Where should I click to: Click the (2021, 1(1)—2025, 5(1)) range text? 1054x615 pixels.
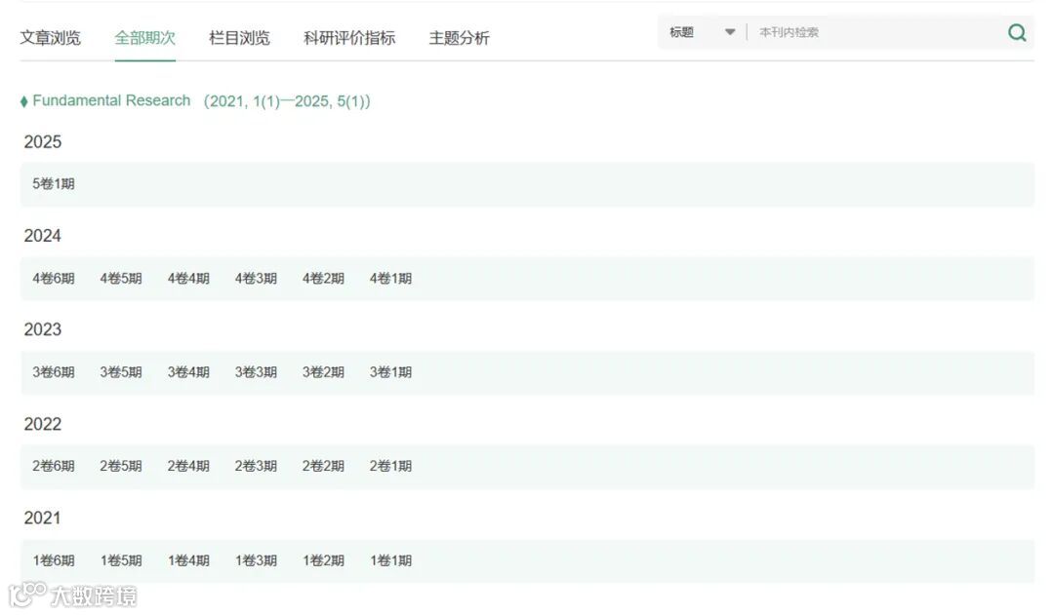coord(287,101)
